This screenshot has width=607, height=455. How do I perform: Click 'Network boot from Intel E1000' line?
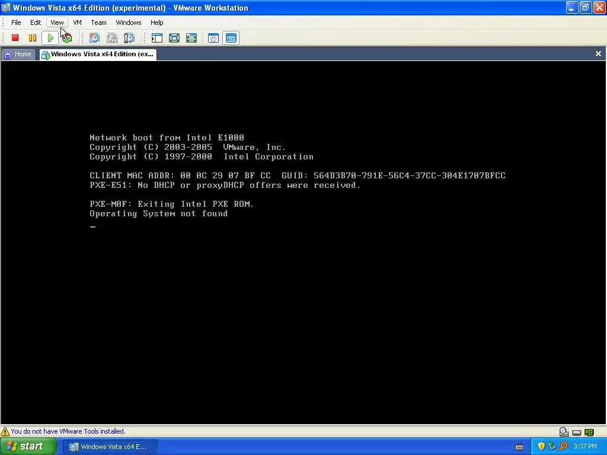(167, 137)
